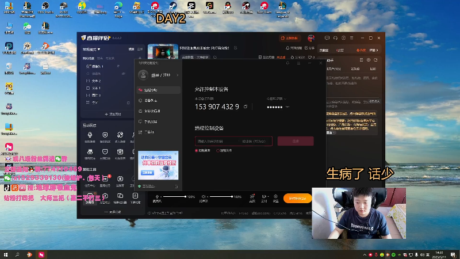Focus the remote device code input field
Image resolution: width=460 pixels, height=259 pixels.
(x=217, y=141)
